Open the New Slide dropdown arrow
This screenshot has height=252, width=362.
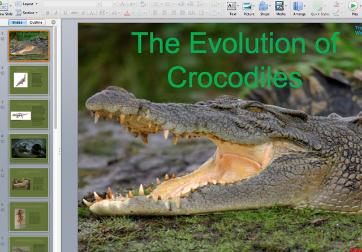[x=11, y=6]
